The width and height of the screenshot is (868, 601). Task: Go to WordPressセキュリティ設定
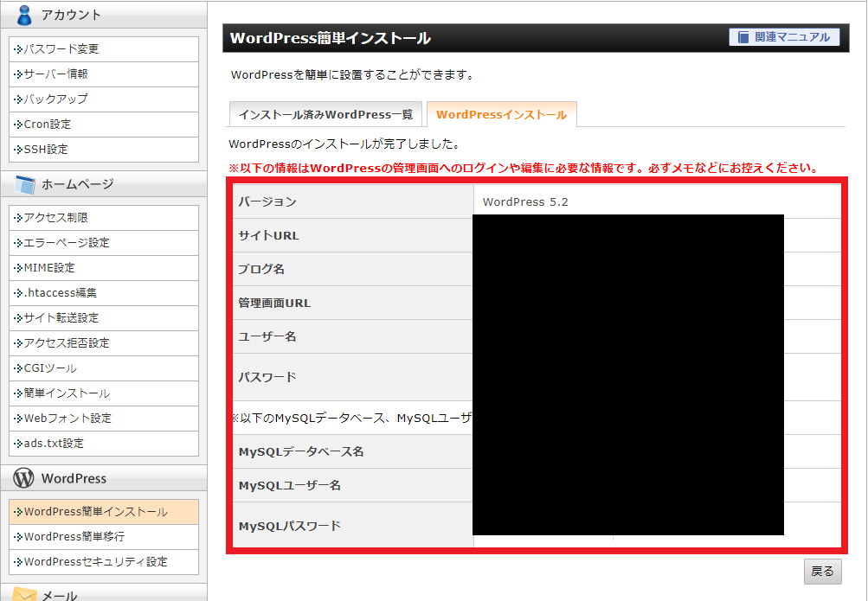pos(95,562)
